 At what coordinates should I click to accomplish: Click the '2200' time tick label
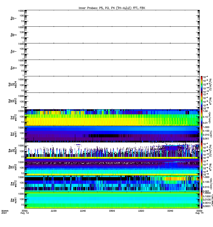coord(24,211)
